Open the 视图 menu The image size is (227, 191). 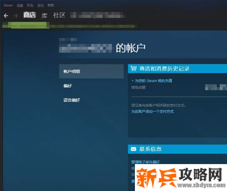(x=20, y=6)
